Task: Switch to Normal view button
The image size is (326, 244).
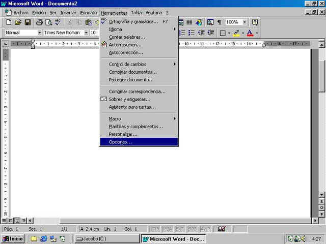Action: (x=4, y=221)
